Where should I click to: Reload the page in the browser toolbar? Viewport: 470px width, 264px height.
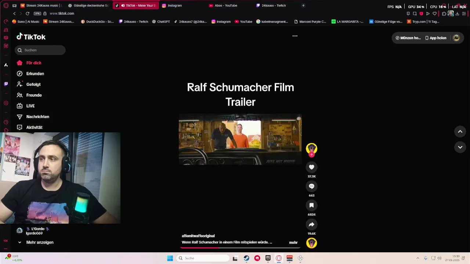27,14
